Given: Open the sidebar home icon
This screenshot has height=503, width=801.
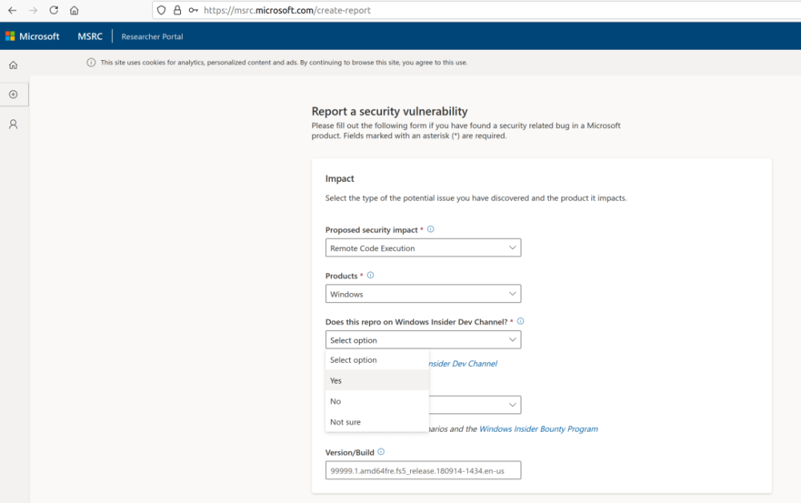Looking at the screenshot, I should click(14, 65).
